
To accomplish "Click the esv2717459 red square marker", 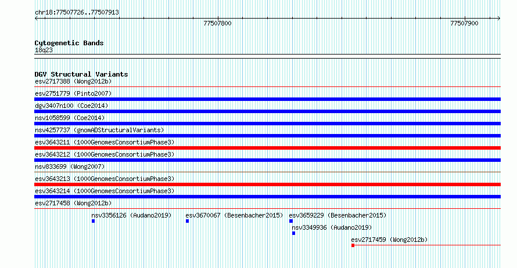I will pos(353,245).
